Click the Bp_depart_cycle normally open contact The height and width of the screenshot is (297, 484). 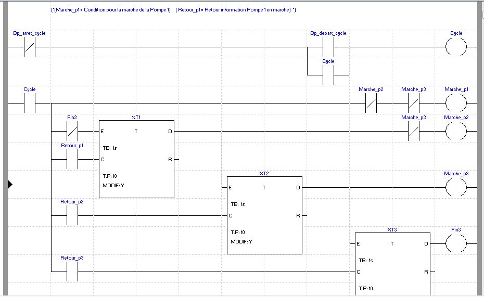point(328,47)
